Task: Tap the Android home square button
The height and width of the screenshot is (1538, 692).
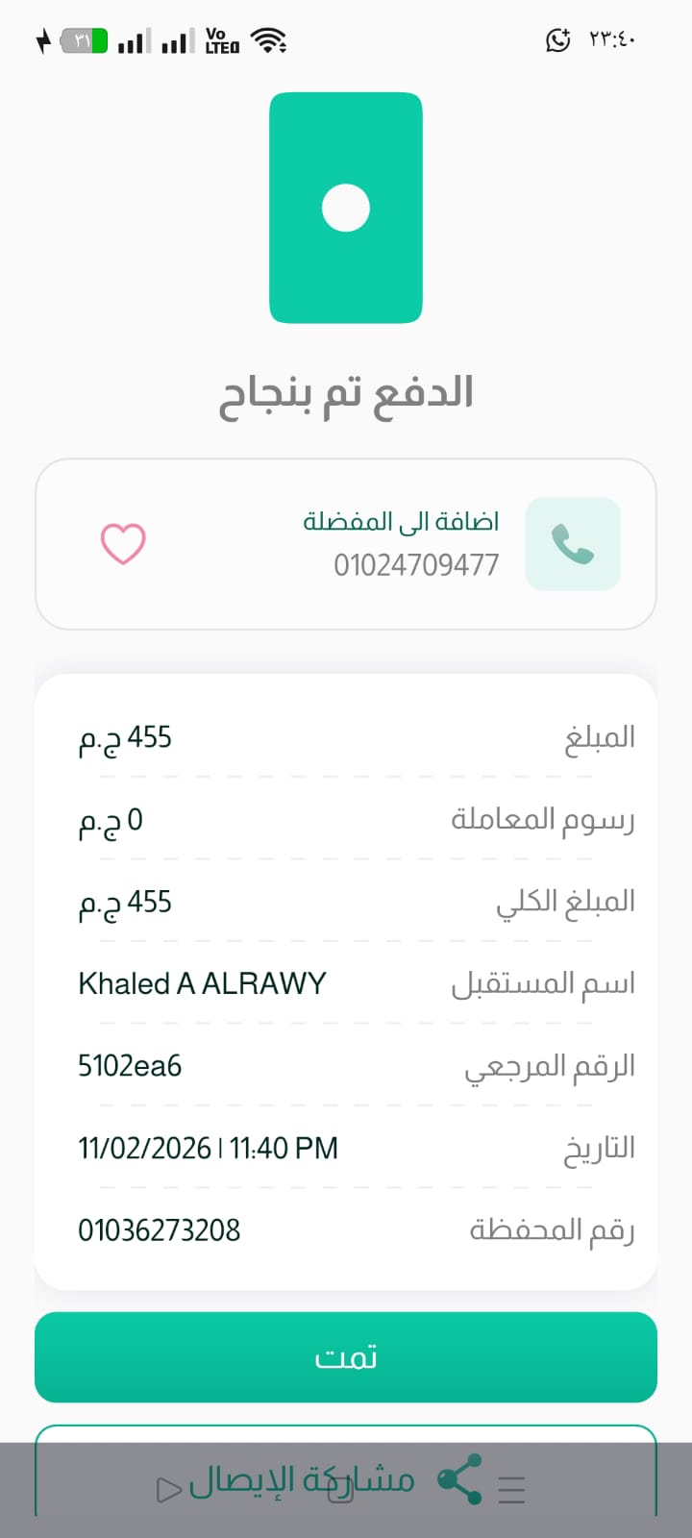Action: tap(341, 1489)
